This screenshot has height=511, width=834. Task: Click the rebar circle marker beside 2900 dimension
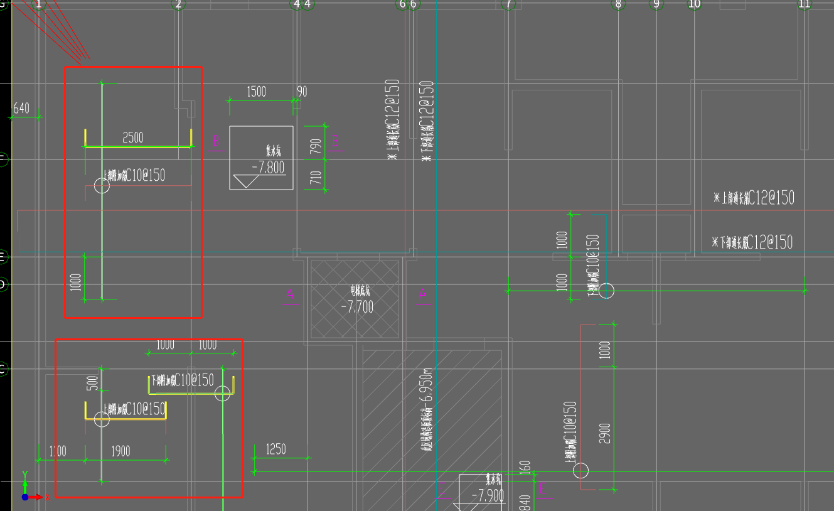(x=581, y=470)
